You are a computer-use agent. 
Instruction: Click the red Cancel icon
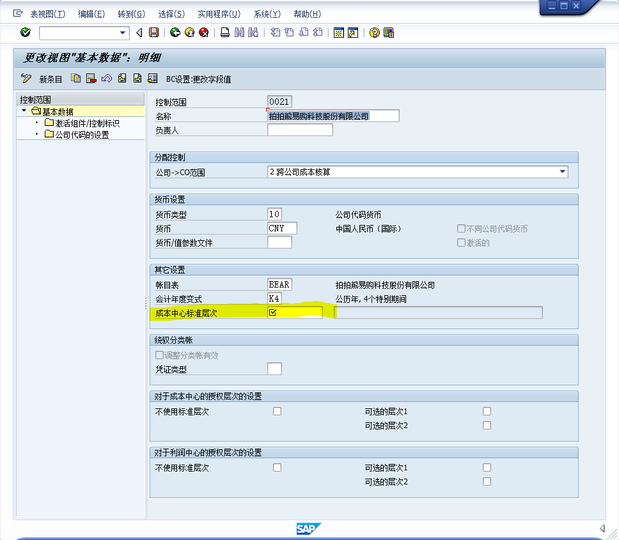point(204,33)
